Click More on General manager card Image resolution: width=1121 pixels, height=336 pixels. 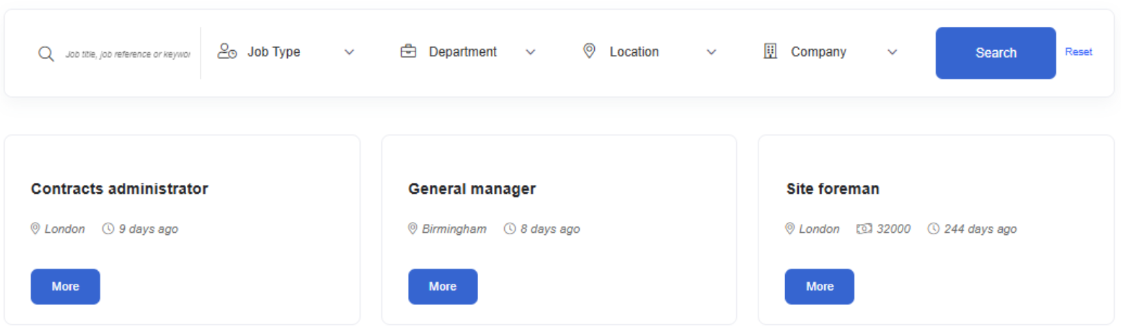click(442, 287)
